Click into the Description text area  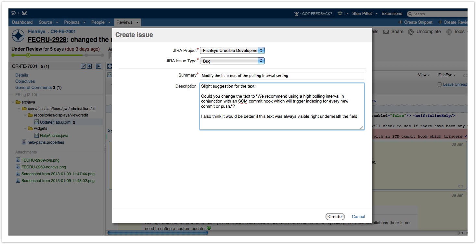click(282, 106)
